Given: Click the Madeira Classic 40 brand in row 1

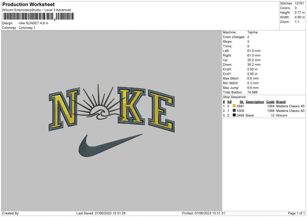Looking at the screenshot, I should pyautogui.click(x=290, y=106).
